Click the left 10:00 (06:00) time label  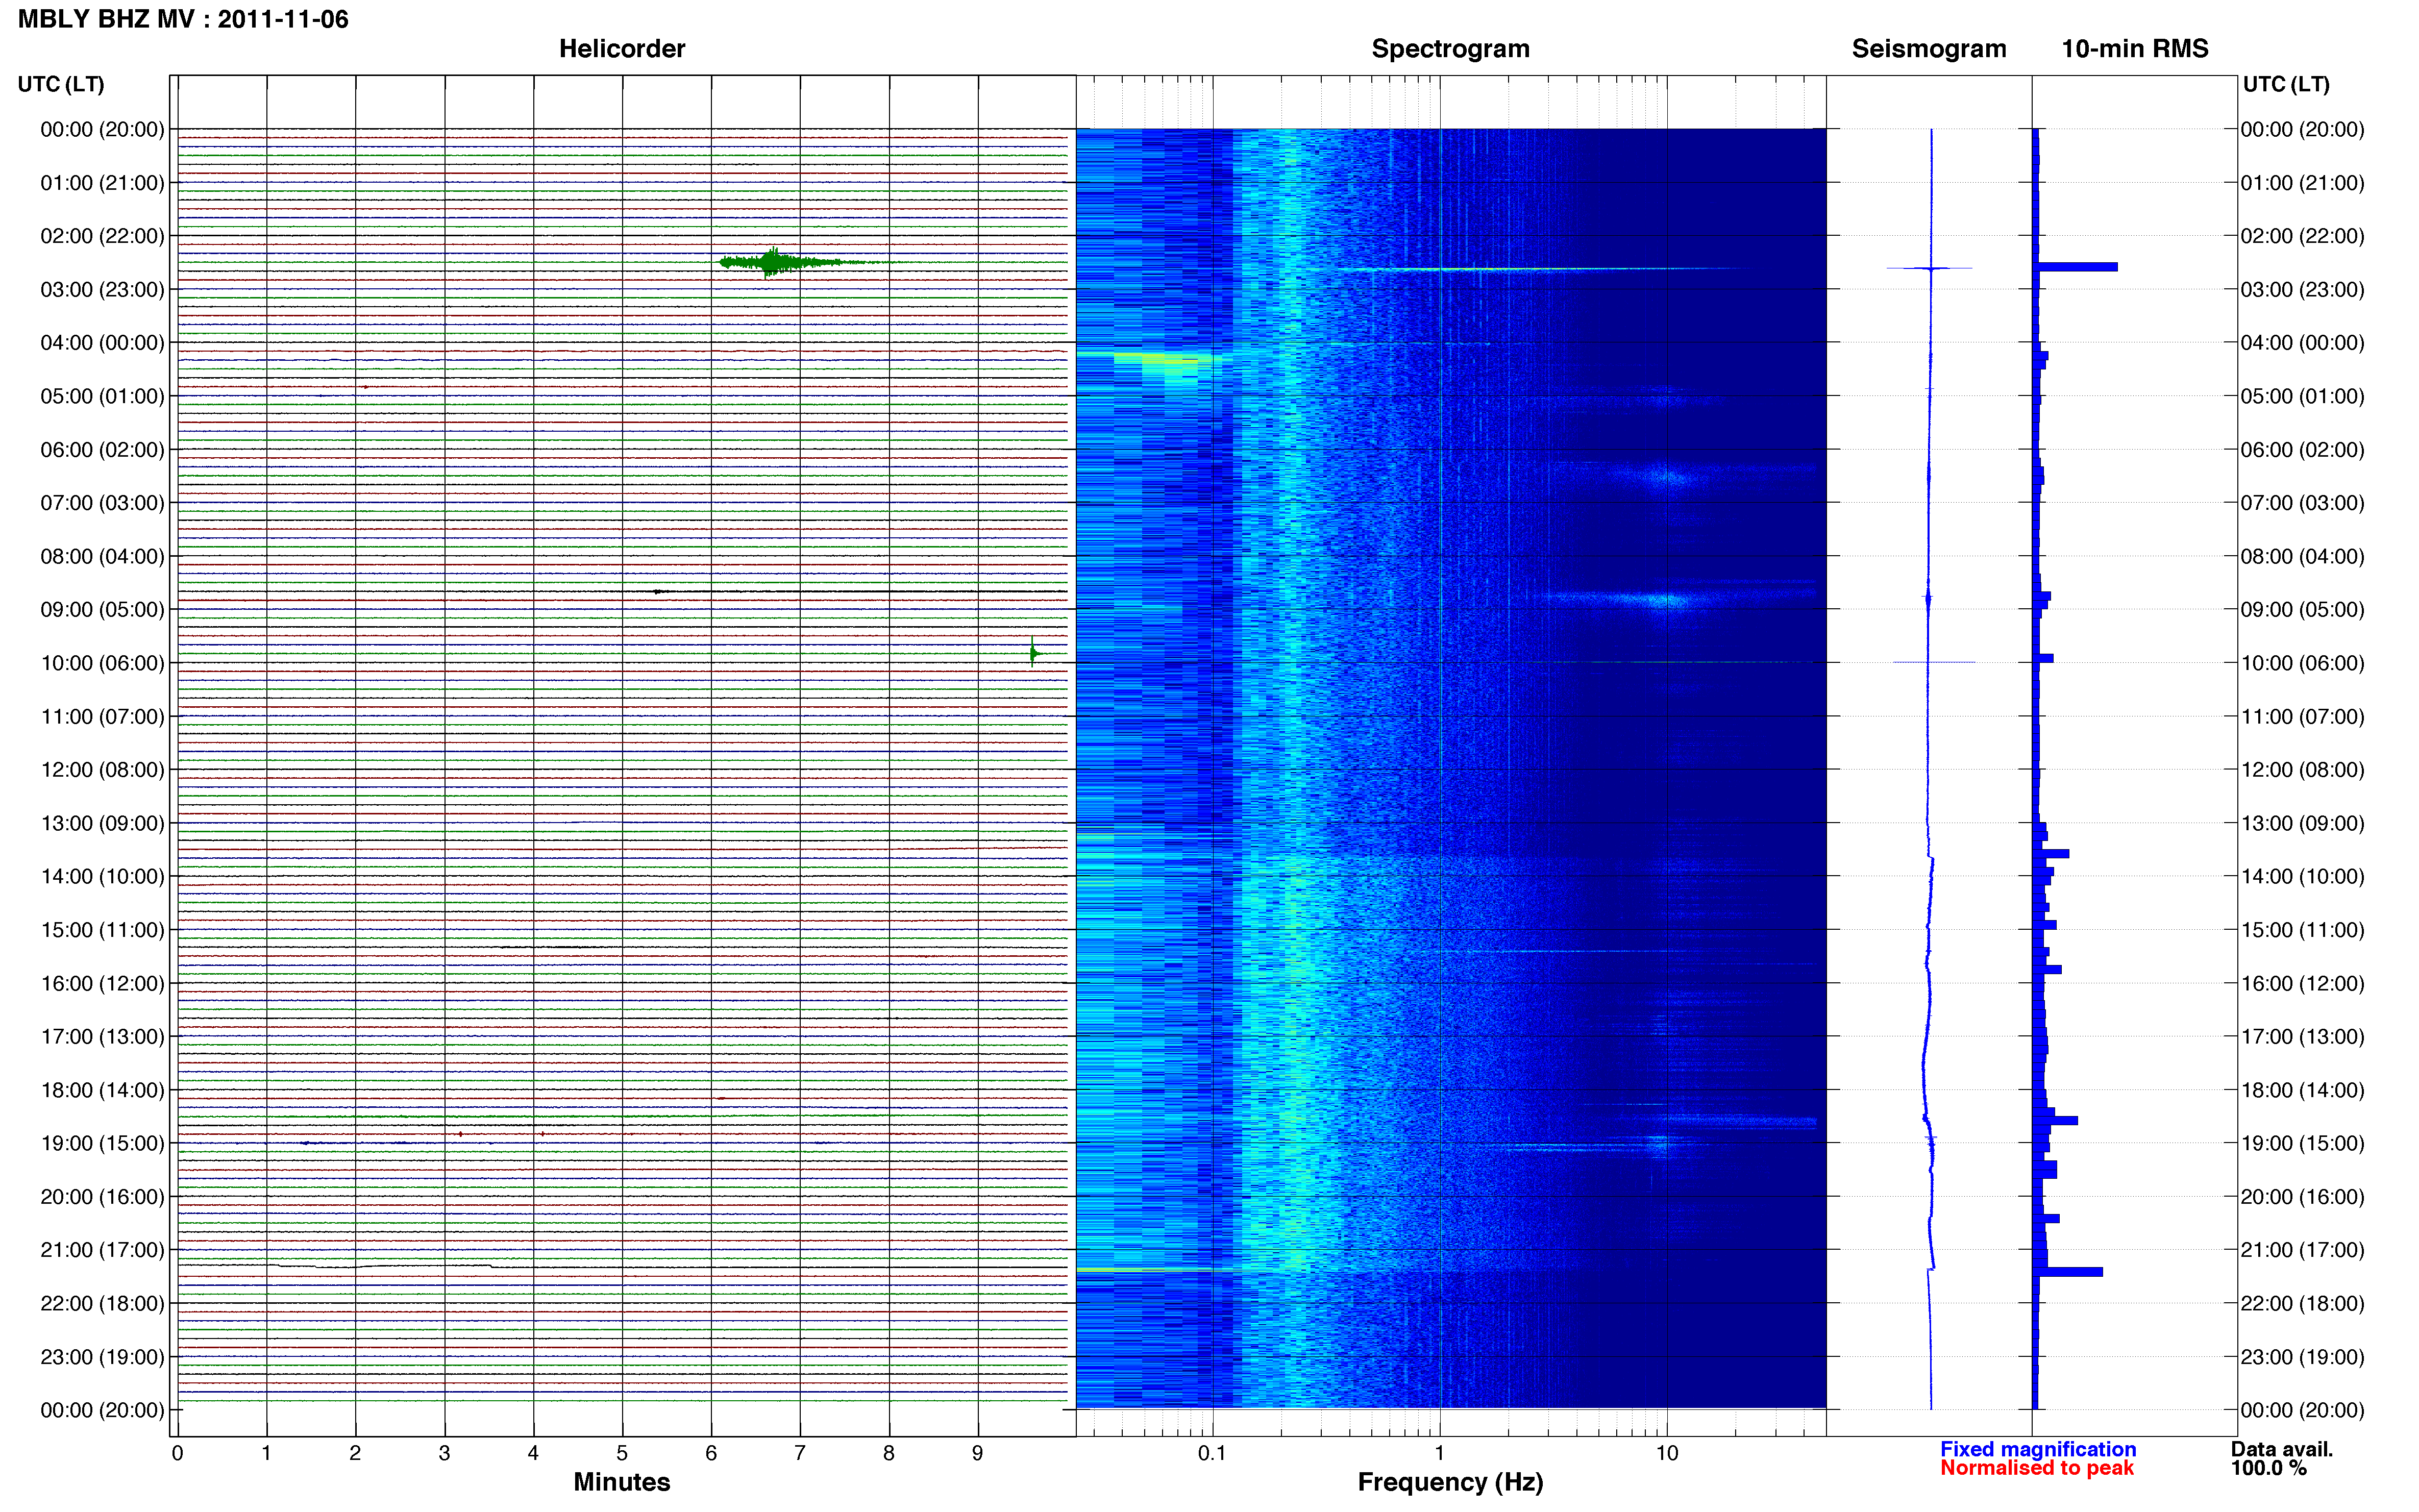pyautogui.click(x=102, y=663)
